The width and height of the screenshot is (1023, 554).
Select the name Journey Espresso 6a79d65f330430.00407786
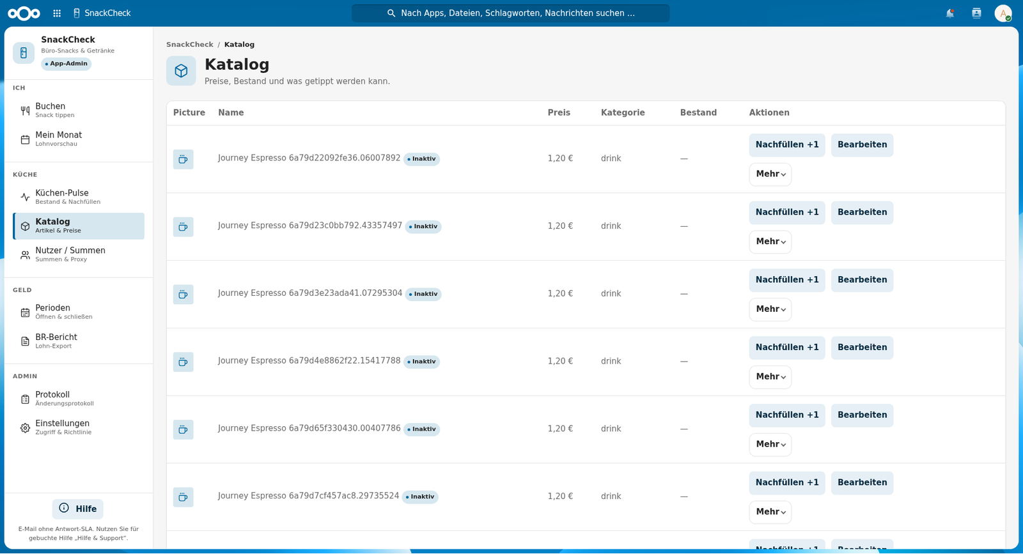tap(309, 429)
